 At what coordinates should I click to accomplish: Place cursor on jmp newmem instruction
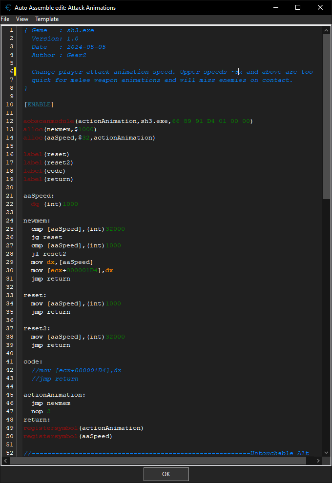coord(51,403)
